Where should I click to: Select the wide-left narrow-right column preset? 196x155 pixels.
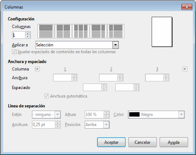(x=98, y=31)
